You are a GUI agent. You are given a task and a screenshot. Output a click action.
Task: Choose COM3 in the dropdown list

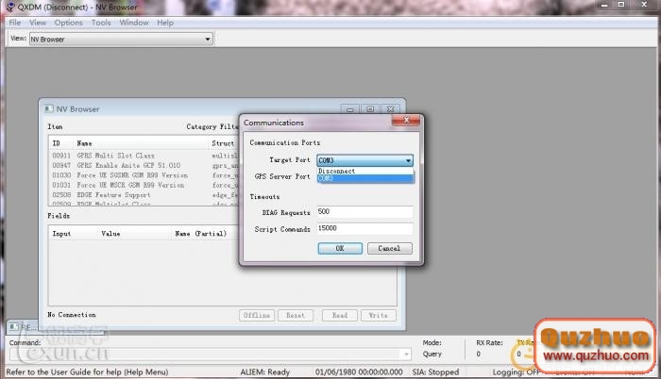click(365, 178)
